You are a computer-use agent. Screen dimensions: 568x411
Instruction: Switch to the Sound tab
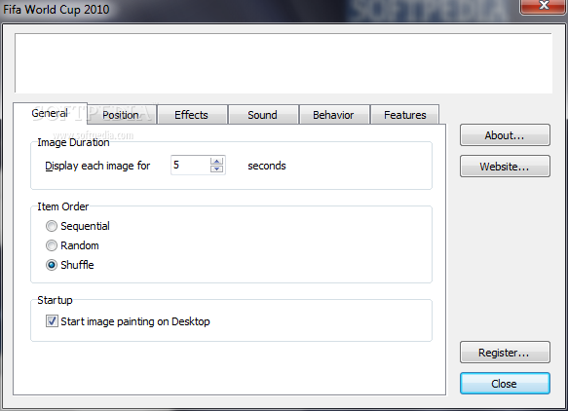(263, 115)
